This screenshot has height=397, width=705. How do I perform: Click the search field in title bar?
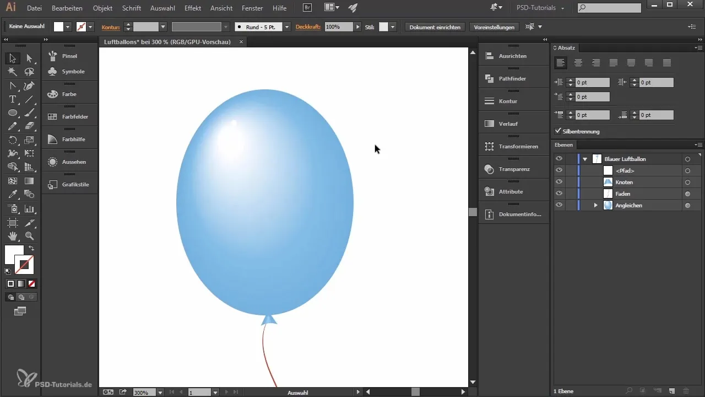click(609, 8)
